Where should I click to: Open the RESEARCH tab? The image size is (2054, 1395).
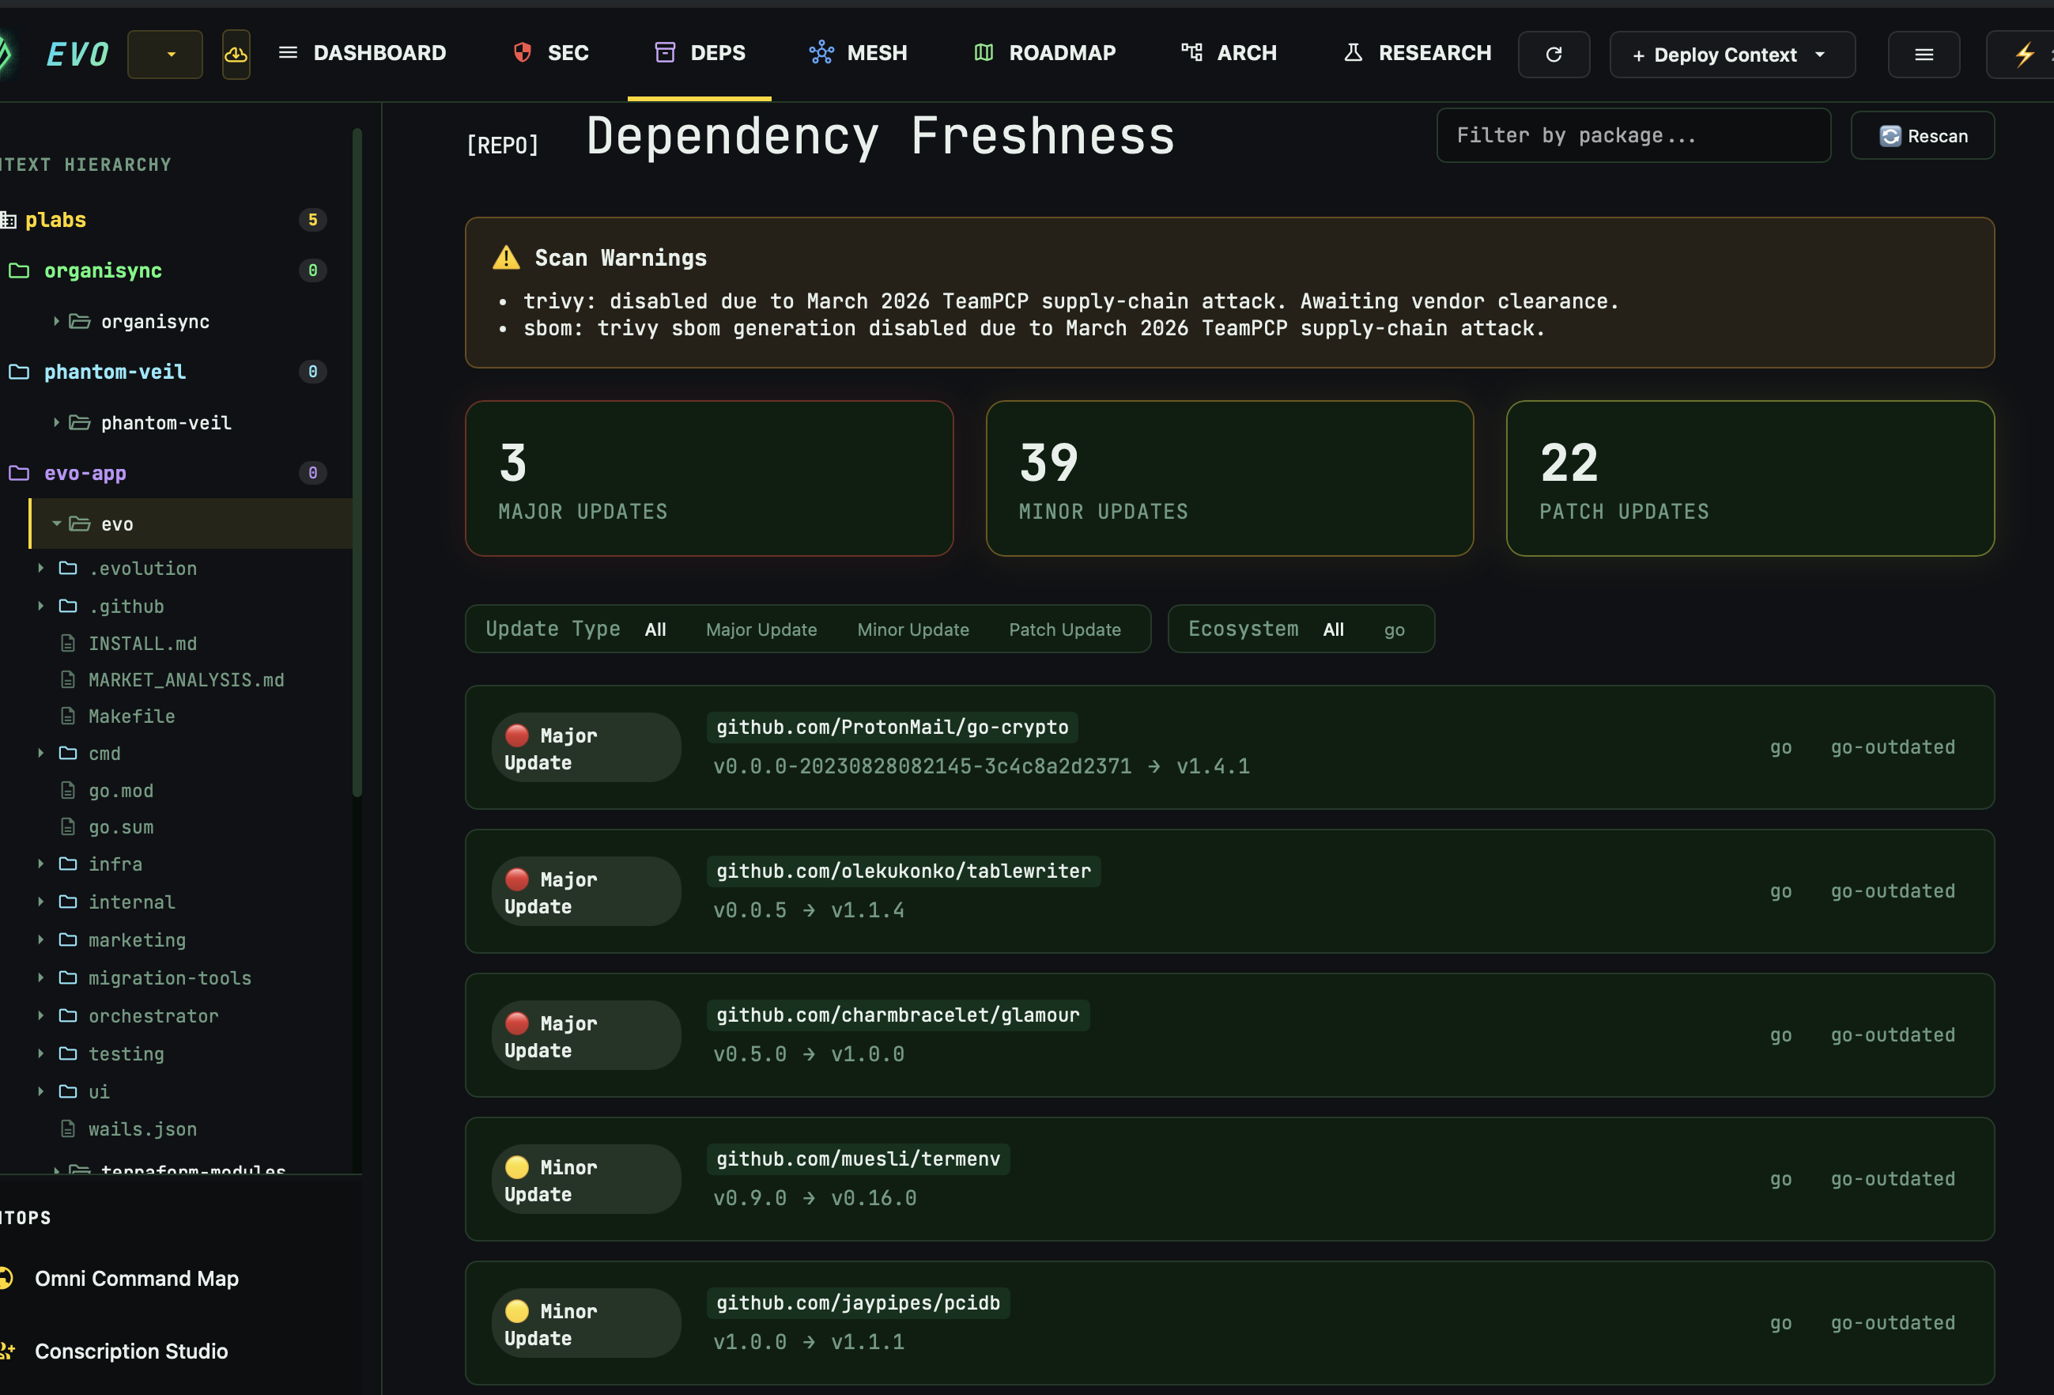[x=1418, y=53]
